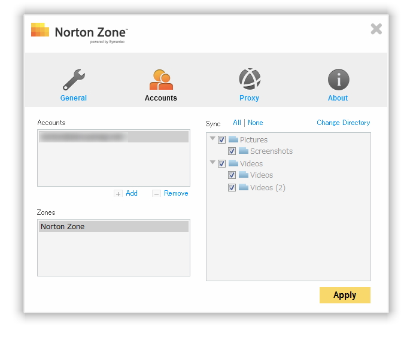Image resolution: width=413 pixels, height=359 pixels.
Task: Uncheck the nested Videos subfolder checkbox
Action: coord(232,175)
